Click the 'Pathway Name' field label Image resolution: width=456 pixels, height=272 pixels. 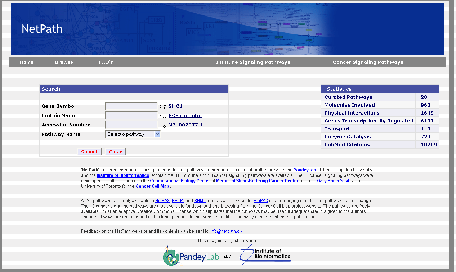click(x=61, y=134)
